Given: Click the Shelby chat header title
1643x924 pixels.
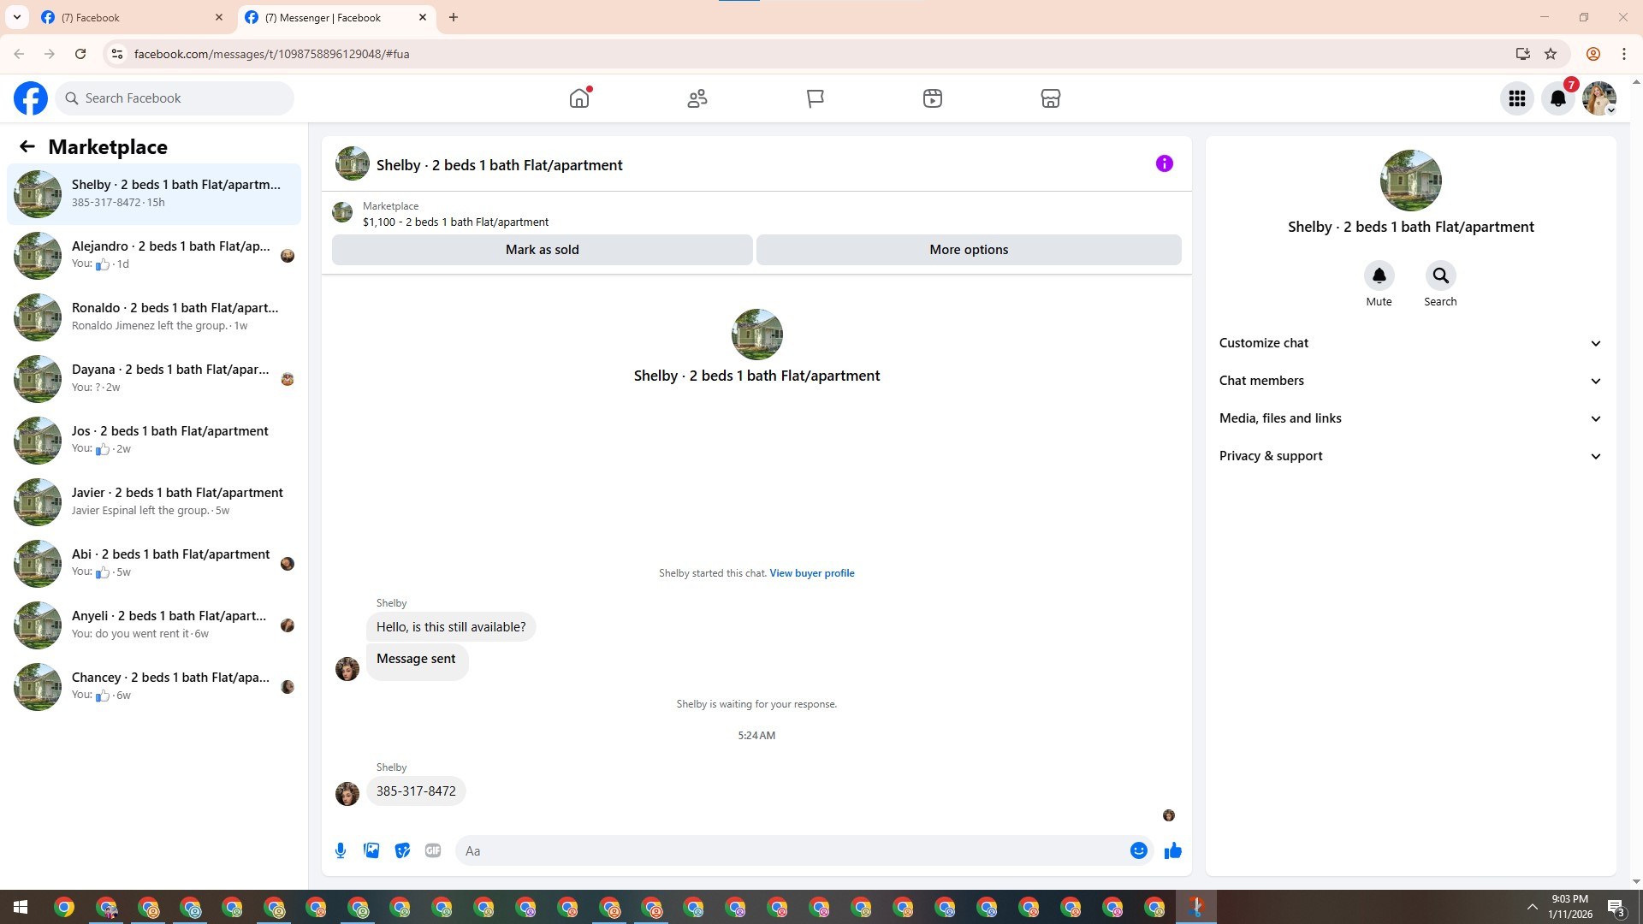Looking at the screenshot, I should pos(500,165).
